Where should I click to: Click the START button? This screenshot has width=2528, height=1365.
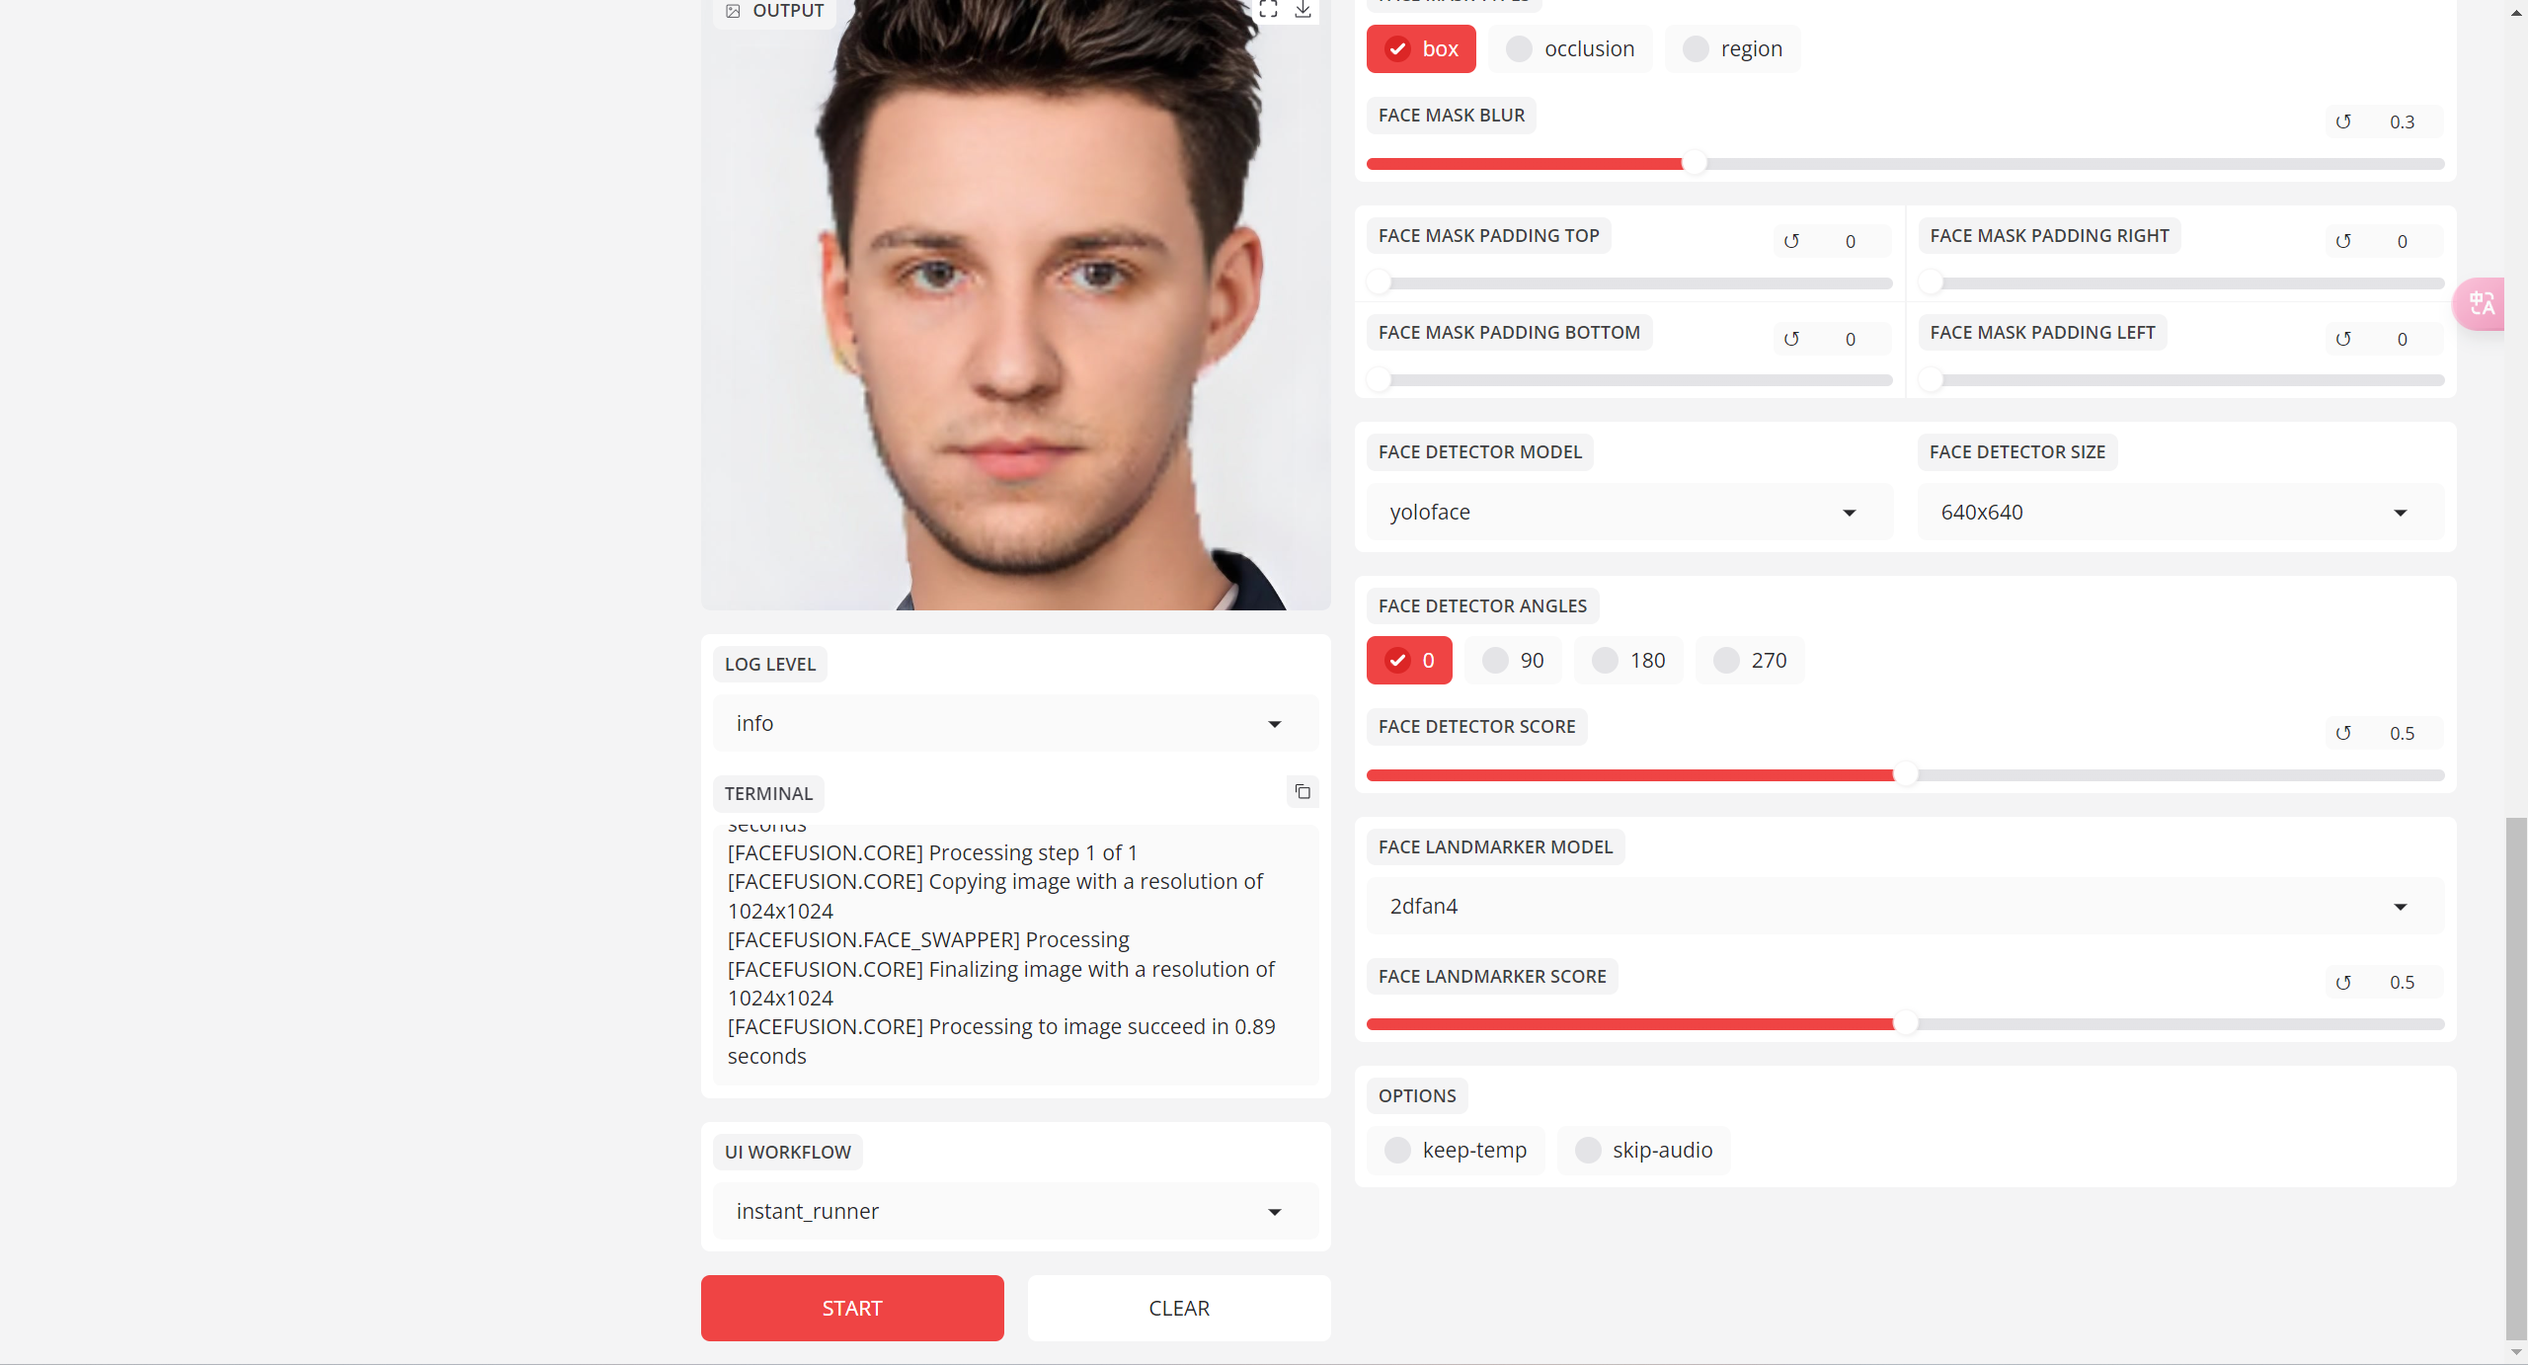pos(852,1309)
